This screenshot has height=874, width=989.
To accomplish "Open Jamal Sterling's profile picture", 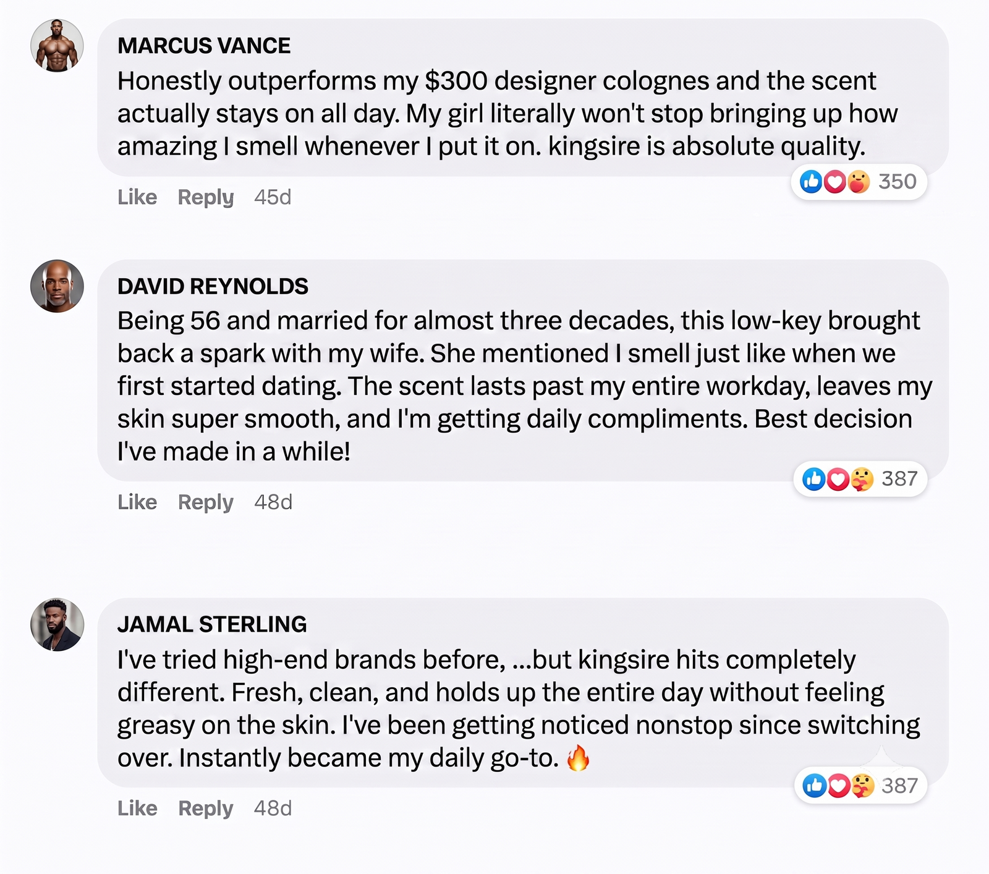I will (57, 624).
